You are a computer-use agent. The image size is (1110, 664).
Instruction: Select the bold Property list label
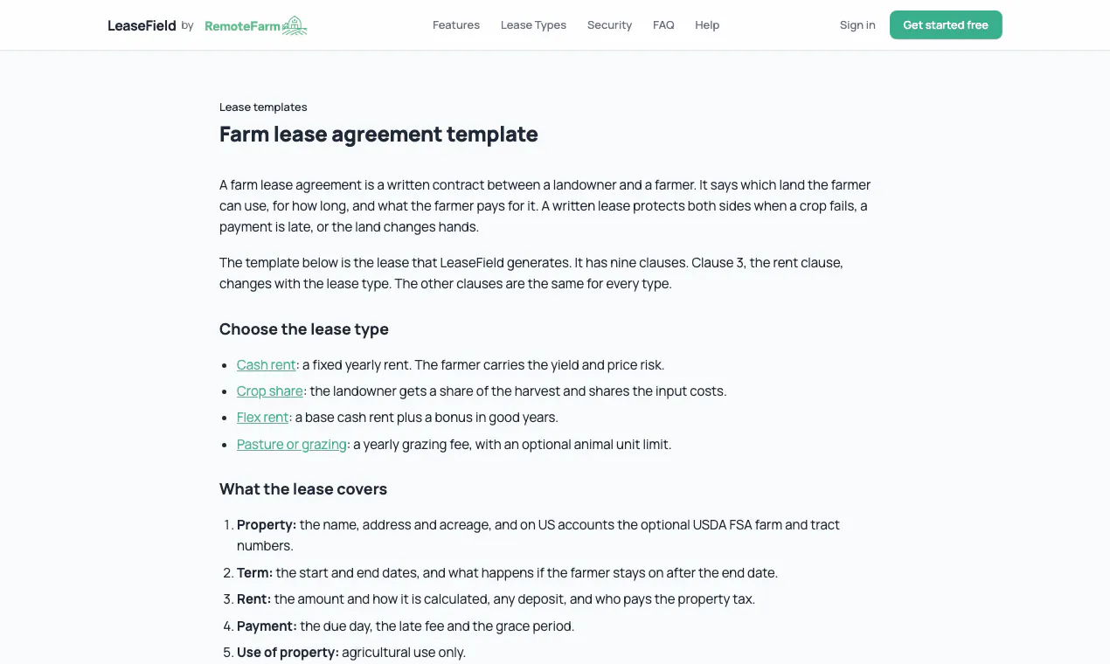click(267, 525)
